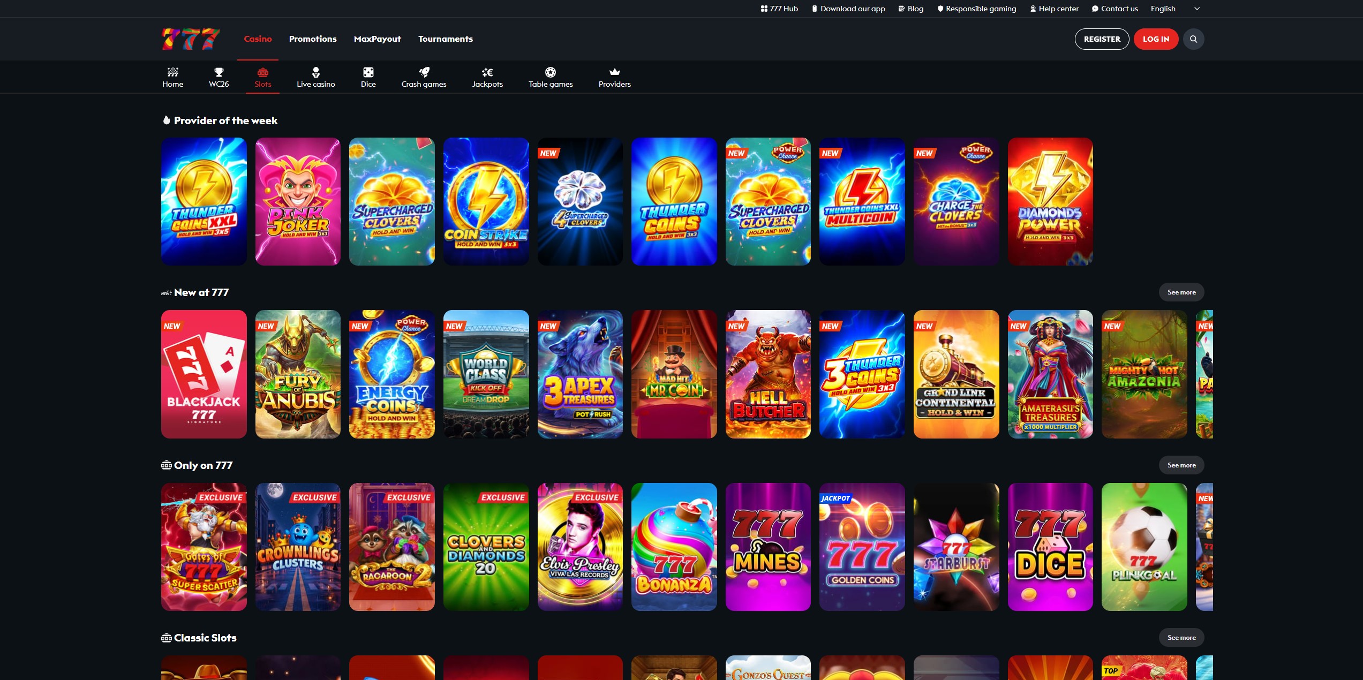
Task: Open the Gonzo's Quest game tile
Action: click(768, 668)
